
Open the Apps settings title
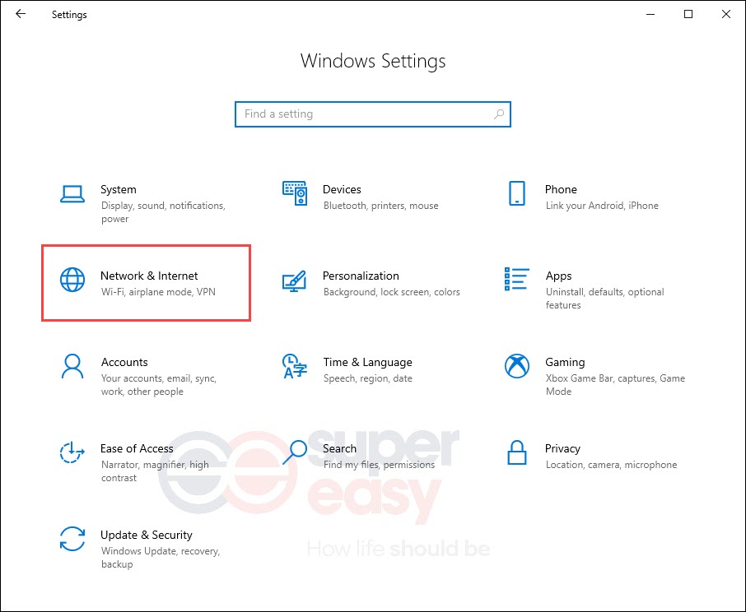click(558, 276)
